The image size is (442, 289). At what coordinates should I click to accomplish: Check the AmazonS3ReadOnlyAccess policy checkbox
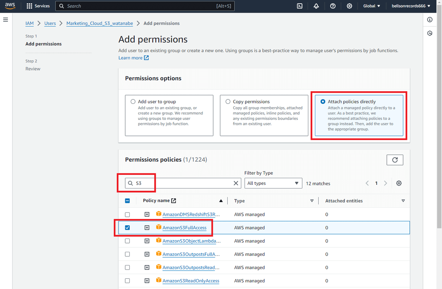[127, 281]
